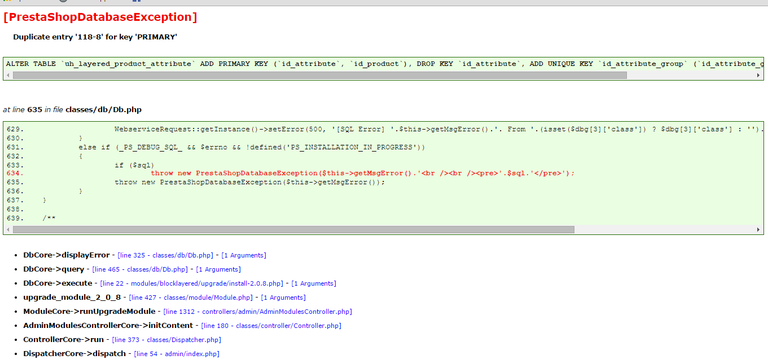Click code line 635 throw statement
The height and width of the screenshot is (364, 768).
click(249, 182)
